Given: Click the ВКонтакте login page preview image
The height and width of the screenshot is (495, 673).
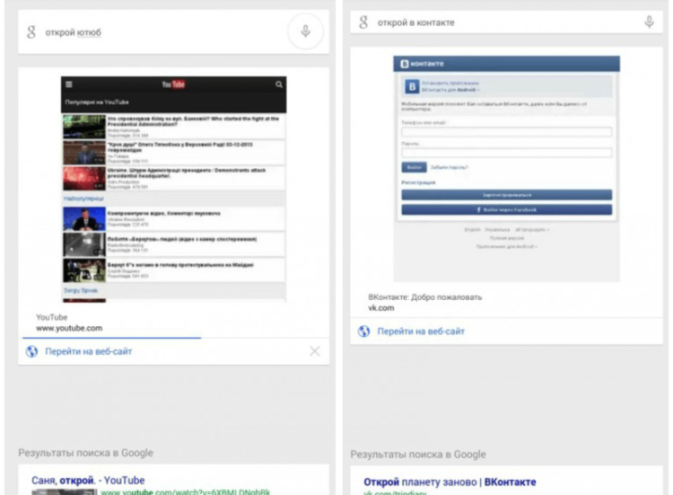Looking at the screenshot, I should 507,166.
